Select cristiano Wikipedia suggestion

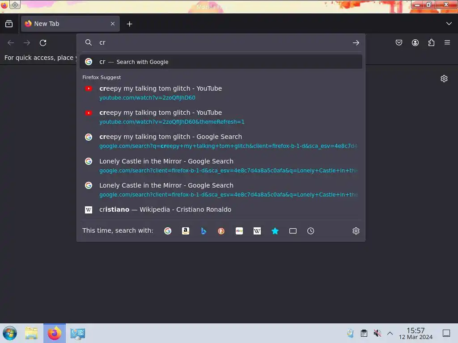pos(221,210)
